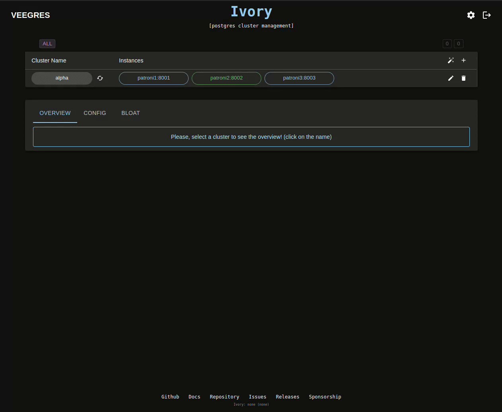The height and width of the screenshot is (412, 502).
Task: Open the settings gear icon
Action: pos(471,15)
